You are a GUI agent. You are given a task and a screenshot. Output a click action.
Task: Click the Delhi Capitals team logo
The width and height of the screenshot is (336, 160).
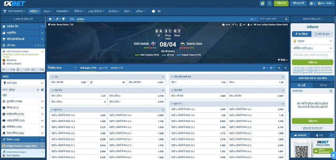[153, 43]
